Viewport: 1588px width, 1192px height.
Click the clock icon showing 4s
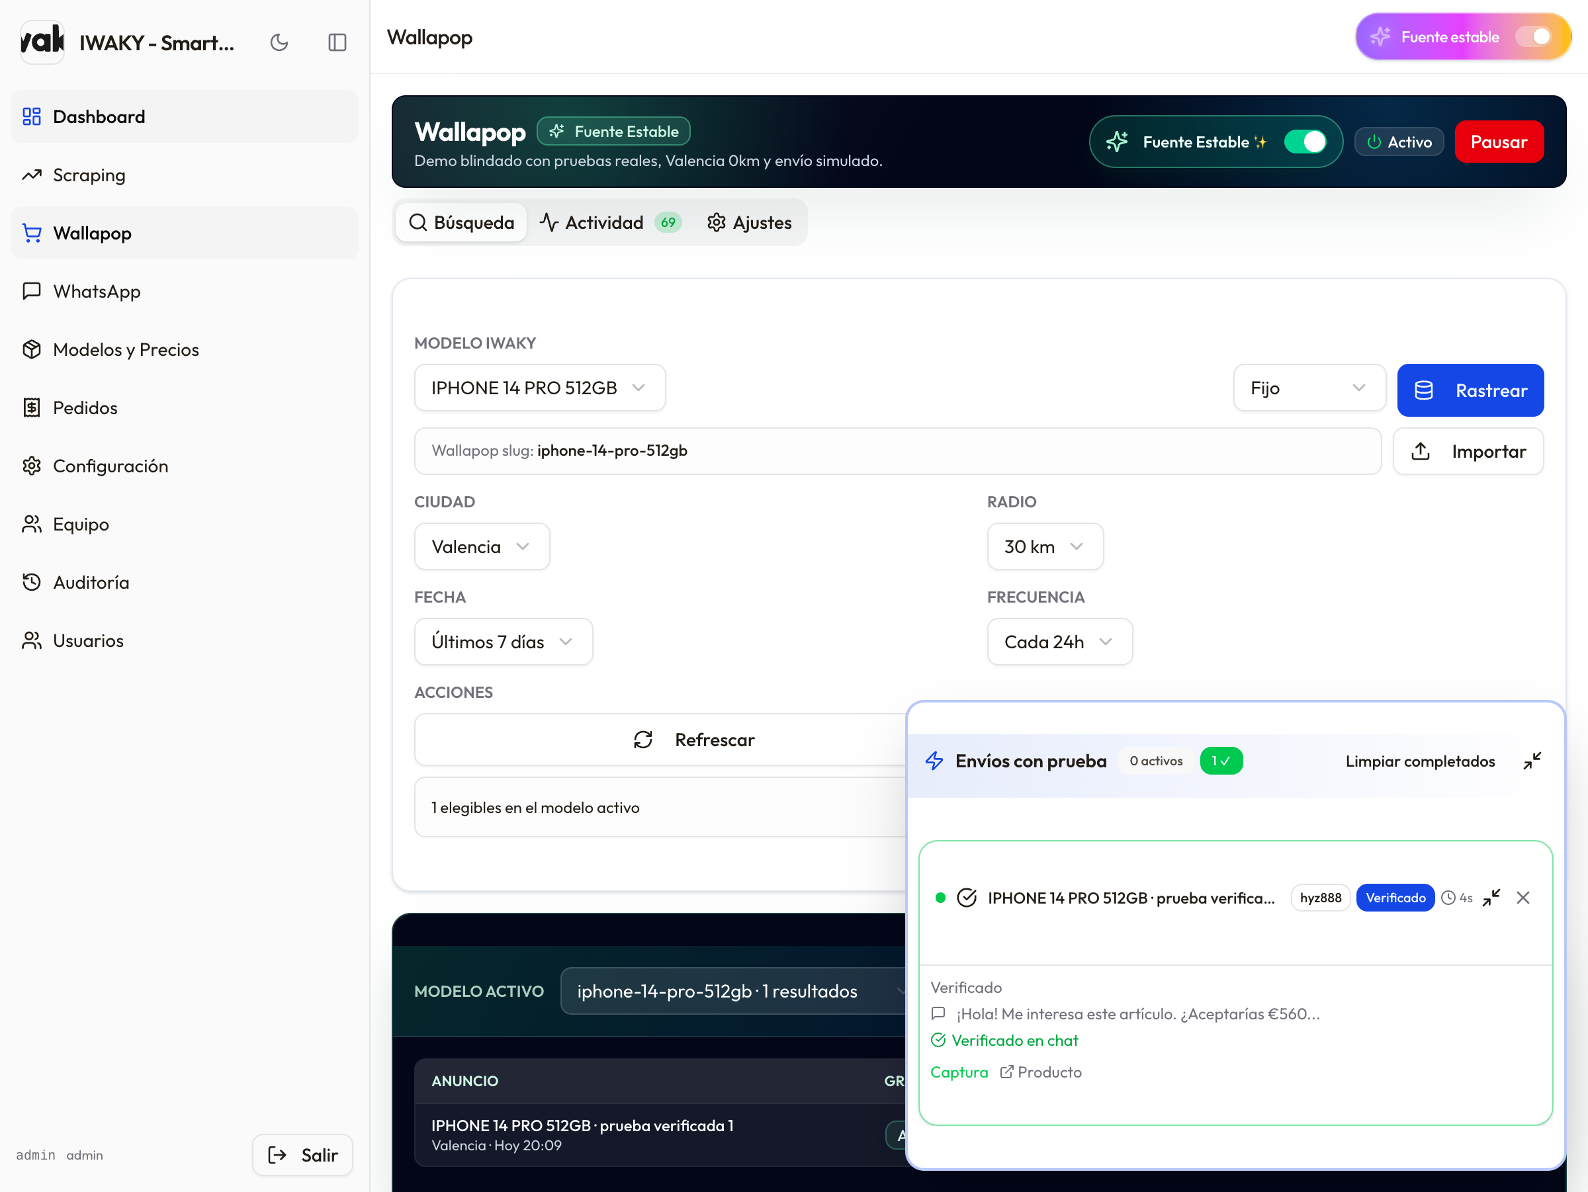(1448, 898)
